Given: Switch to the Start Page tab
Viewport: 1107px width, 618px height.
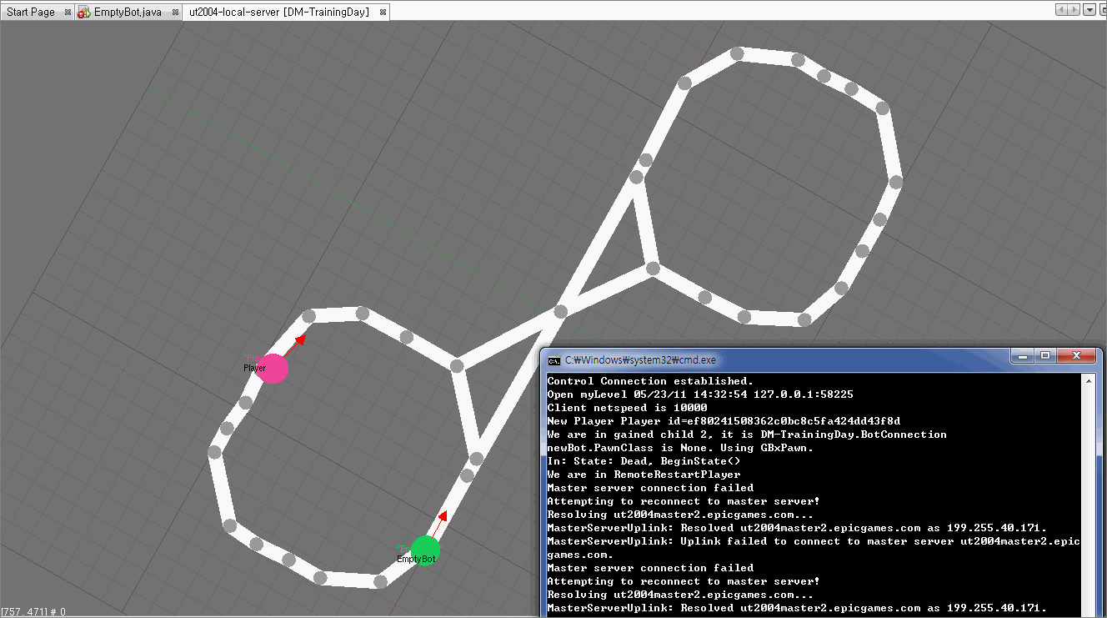Looking at the screenshot, I should point(31,13).
